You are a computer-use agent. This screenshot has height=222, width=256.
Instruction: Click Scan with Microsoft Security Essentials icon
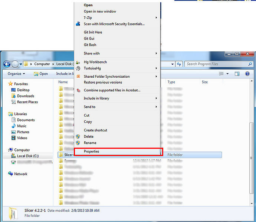(78, 24)
